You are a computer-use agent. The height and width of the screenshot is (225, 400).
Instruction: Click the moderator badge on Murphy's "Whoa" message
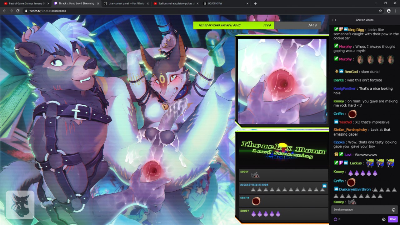(336, 46)
